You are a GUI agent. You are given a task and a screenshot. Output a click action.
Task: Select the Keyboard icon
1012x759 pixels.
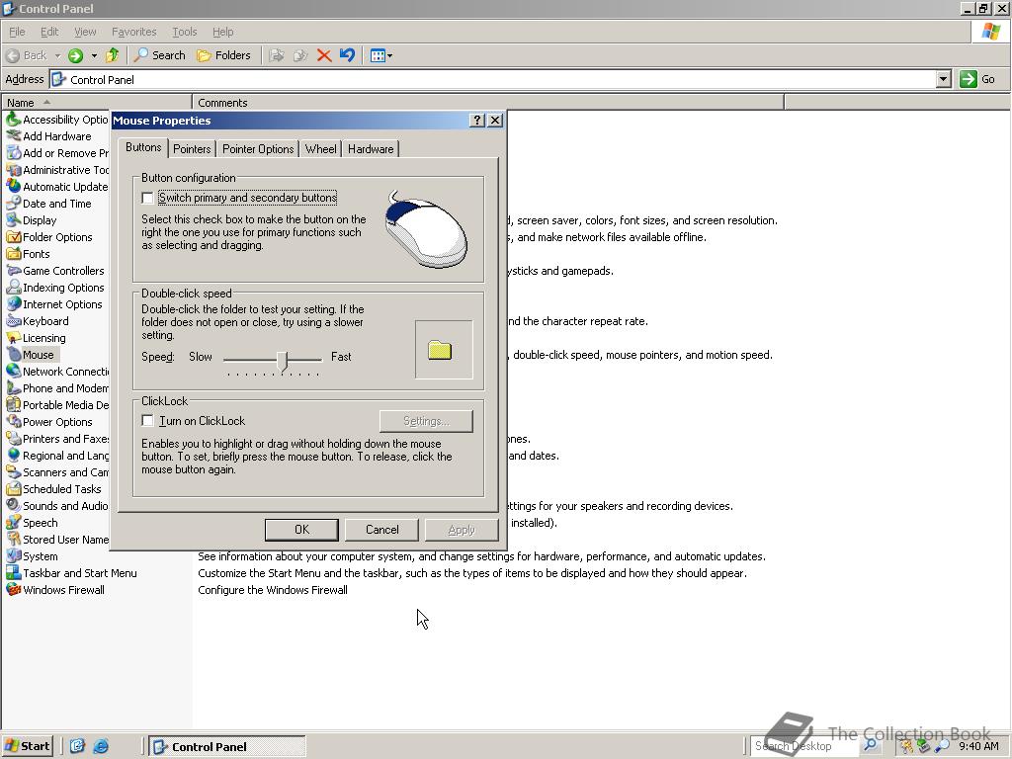(x=14, y=321)
